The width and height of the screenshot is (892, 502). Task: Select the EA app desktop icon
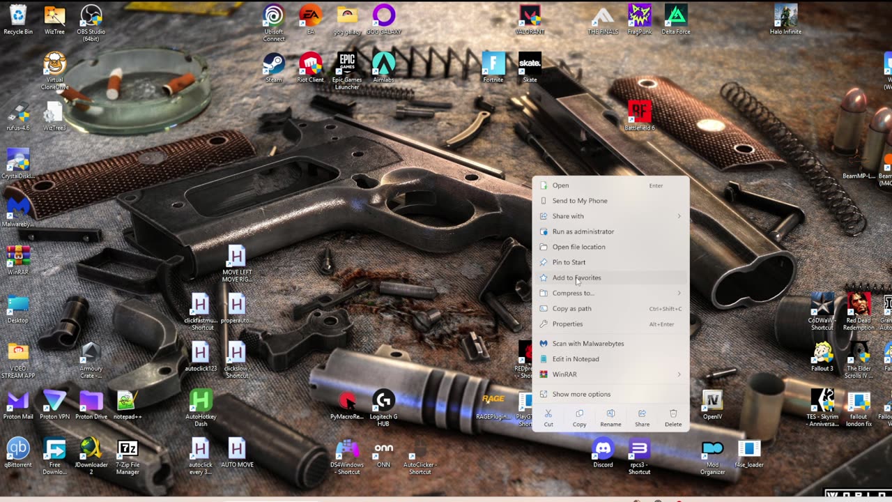(x=311, y=20)
